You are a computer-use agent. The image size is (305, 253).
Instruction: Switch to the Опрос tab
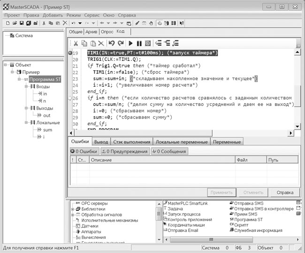tap(107, 32)
